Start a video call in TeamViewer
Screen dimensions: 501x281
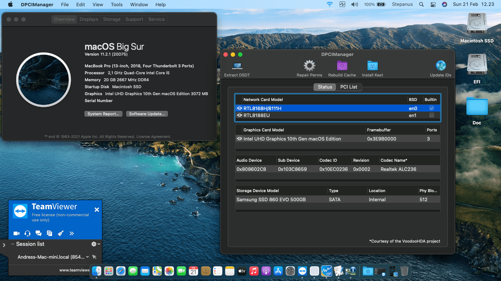(16, 233)
